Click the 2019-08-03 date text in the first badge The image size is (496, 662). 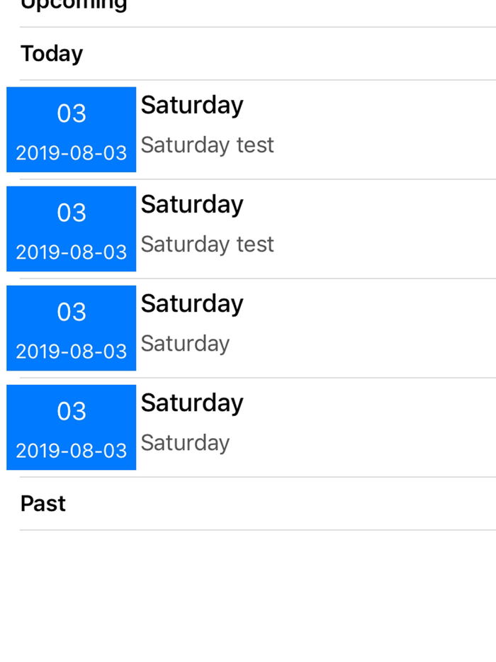(72, 153)
